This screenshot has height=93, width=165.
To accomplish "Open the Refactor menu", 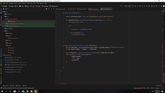I will [24, 3].
